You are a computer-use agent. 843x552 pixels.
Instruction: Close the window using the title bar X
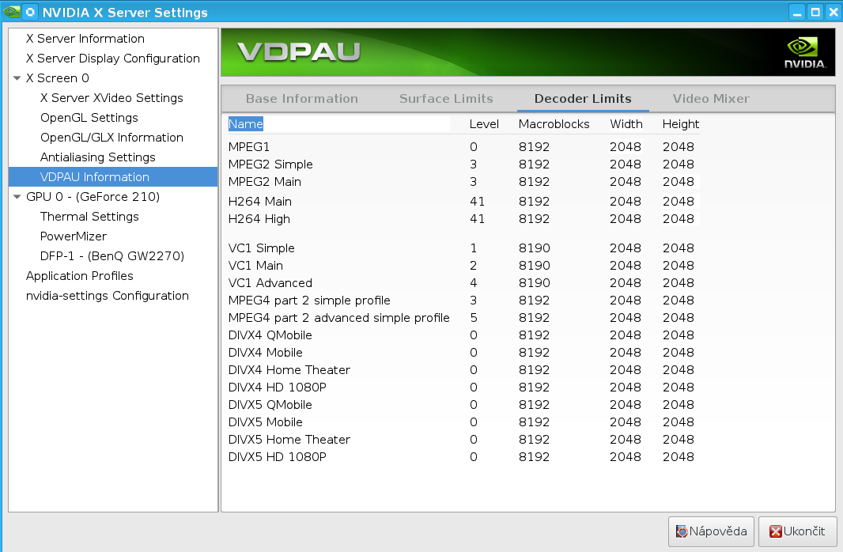(x=834, y=13)
